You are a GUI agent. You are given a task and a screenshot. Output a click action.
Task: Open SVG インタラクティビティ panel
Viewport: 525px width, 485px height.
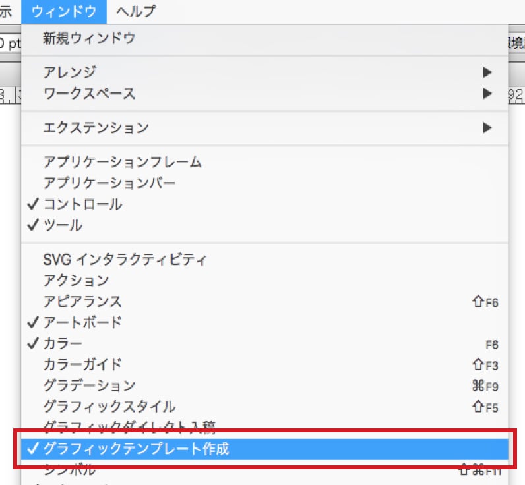pos(125,259)
